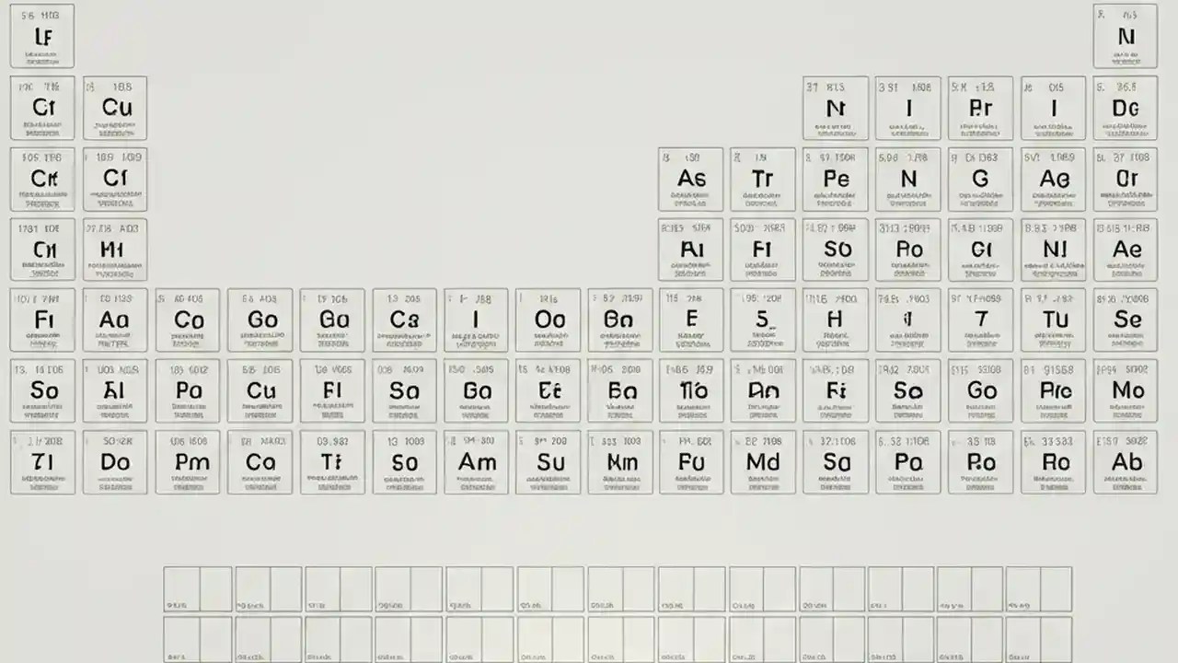Click the Cs element tile
Viewport: 1178px width, 663px height.
pos(405,320)
